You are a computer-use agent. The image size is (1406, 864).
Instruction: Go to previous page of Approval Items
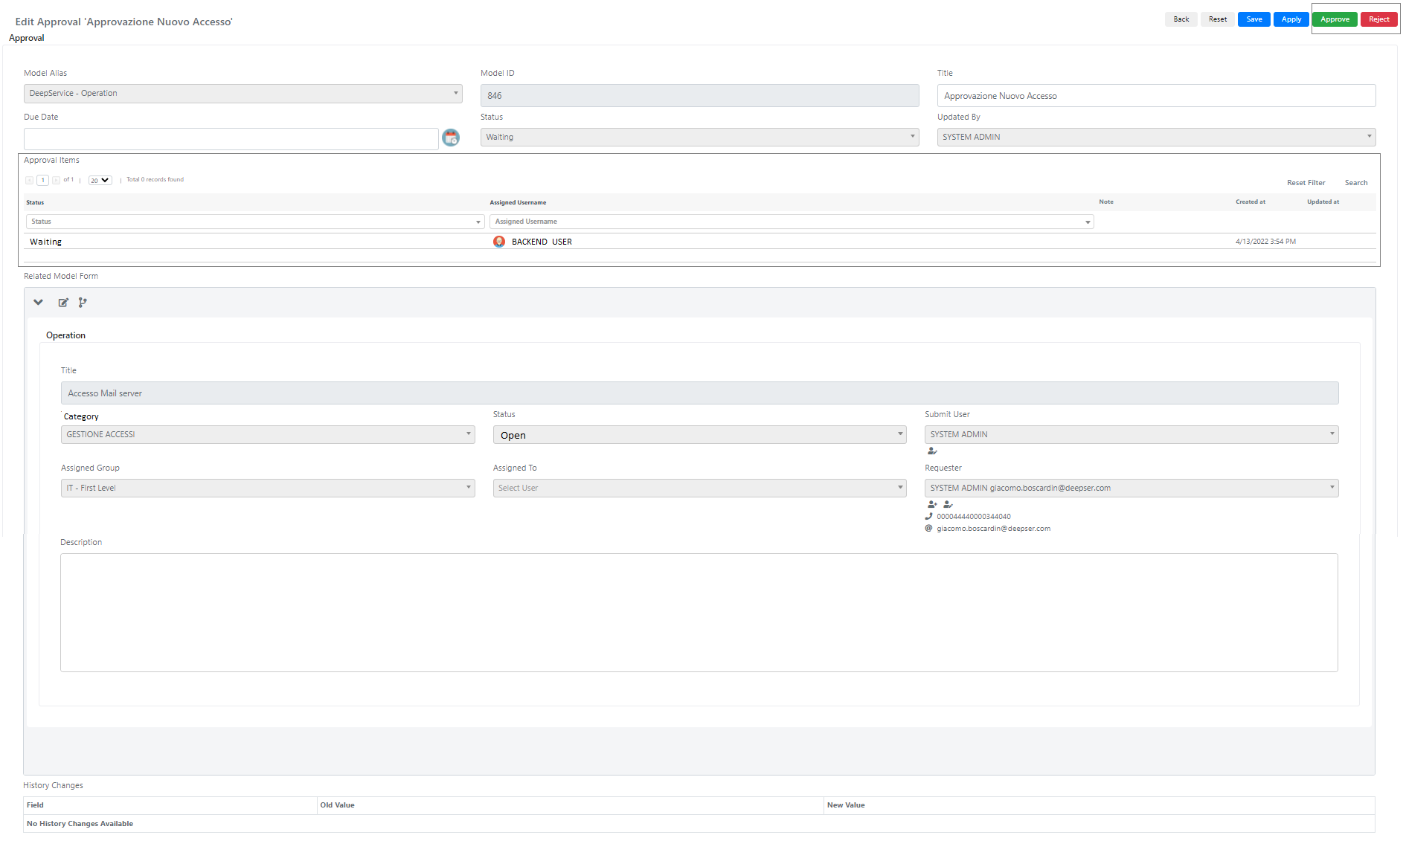point(29,180)
